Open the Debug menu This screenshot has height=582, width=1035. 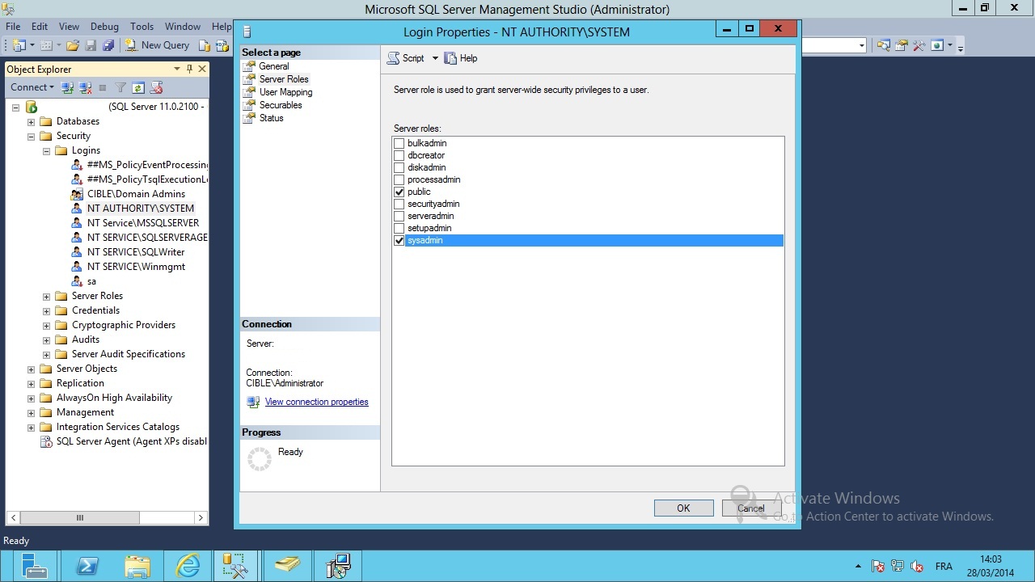104,27
